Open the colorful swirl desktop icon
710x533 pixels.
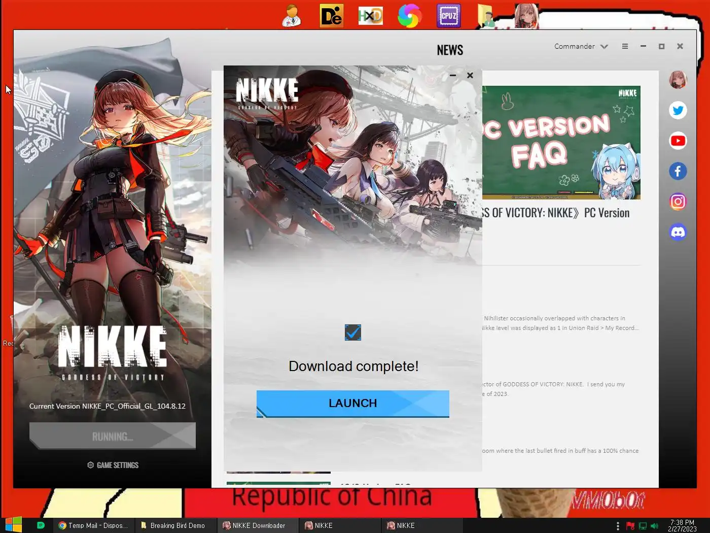pos(410,16)
